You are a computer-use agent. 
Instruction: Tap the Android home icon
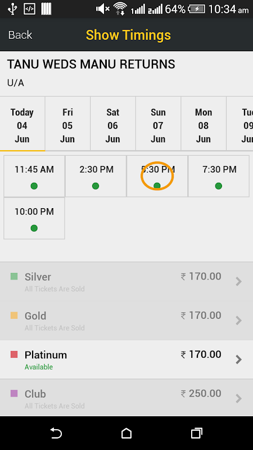(126, 433)
